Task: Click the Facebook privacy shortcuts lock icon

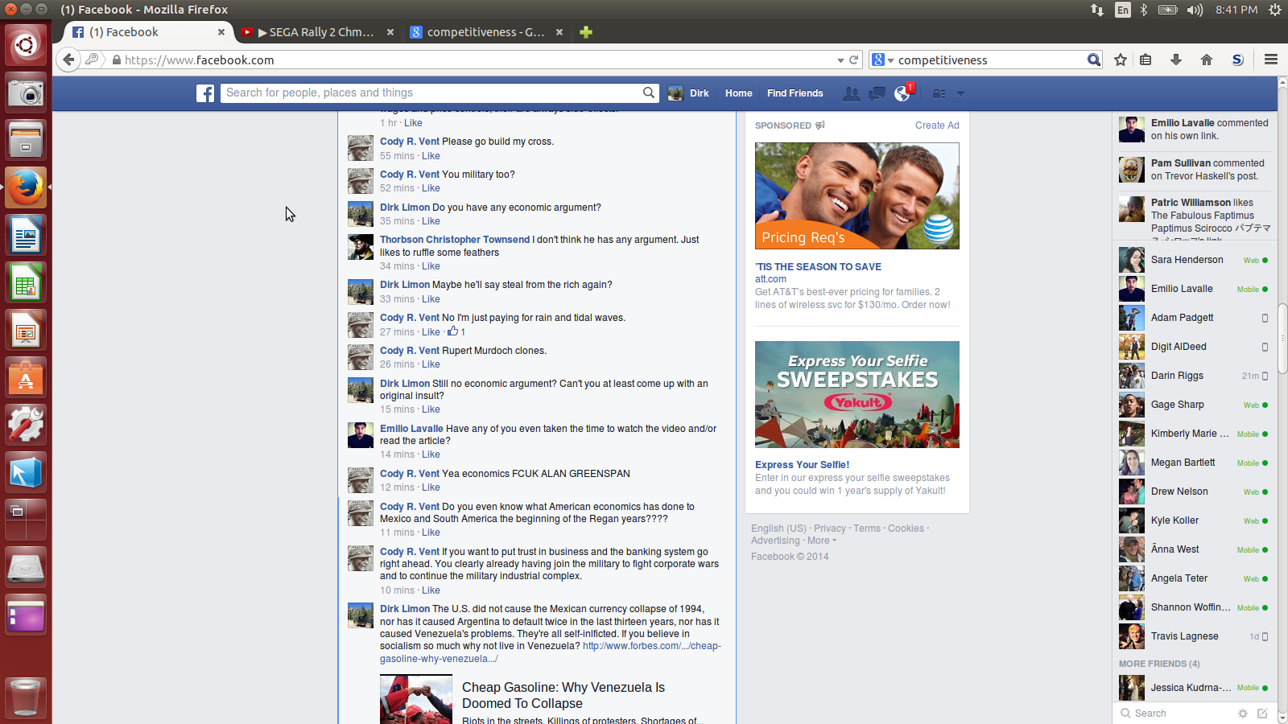Action: [x=939, y=94]
